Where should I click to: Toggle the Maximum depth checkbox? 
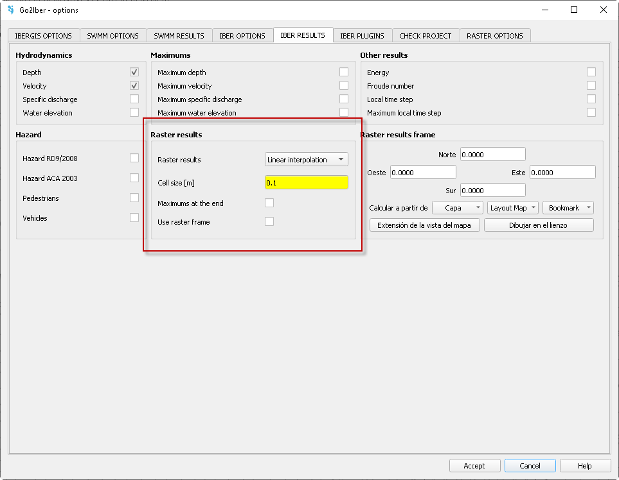point(344,72)
